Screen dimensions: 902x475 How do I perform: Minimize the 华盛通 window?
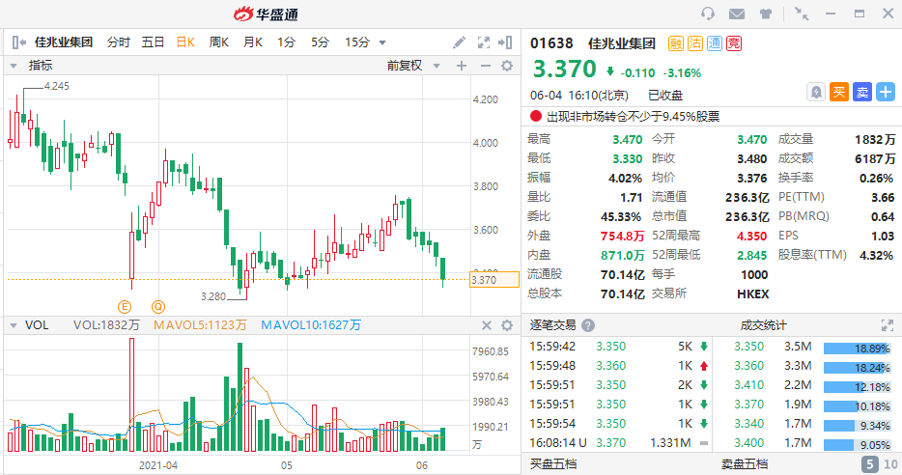point(831,14)
